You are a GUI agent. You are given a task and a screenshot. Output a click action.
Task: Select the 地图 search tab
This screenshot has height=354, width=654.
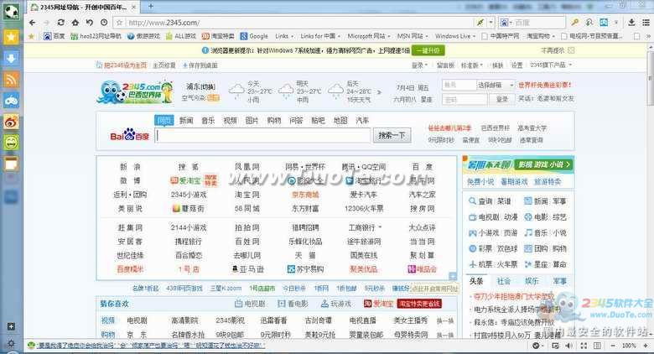[x=340, y=120]
